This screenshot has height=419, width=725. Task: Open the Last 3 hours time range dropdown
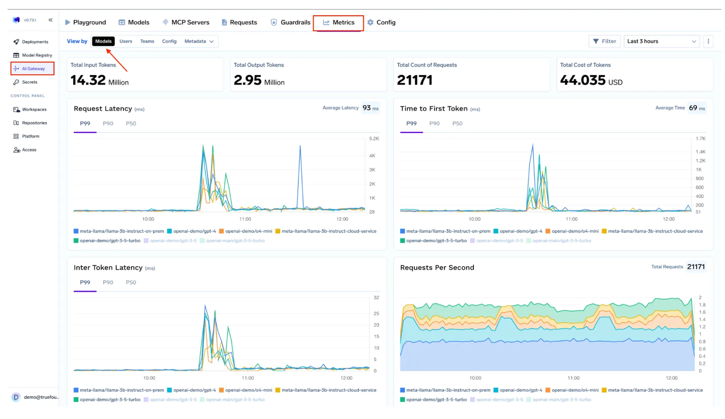(661, 41)
